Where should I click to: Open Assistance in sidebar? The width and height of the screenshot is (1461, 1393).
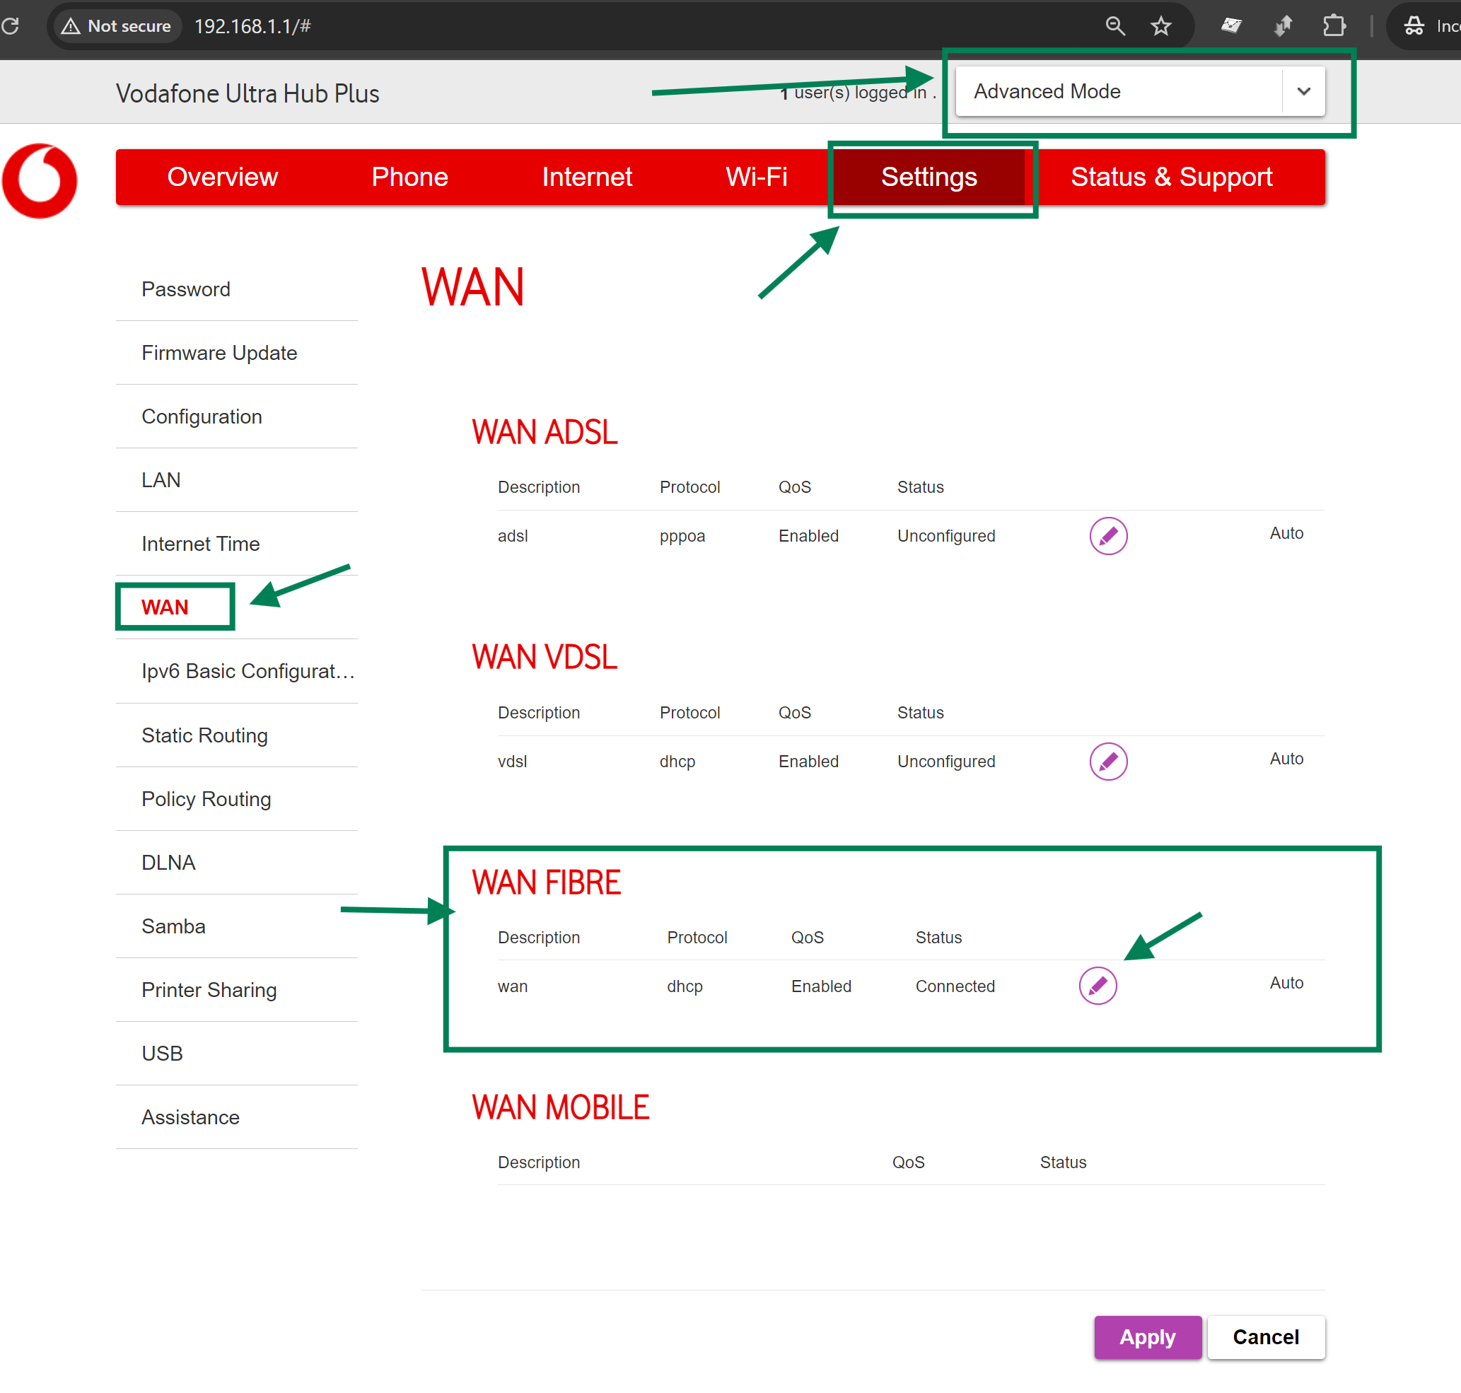coord(236,1117)
